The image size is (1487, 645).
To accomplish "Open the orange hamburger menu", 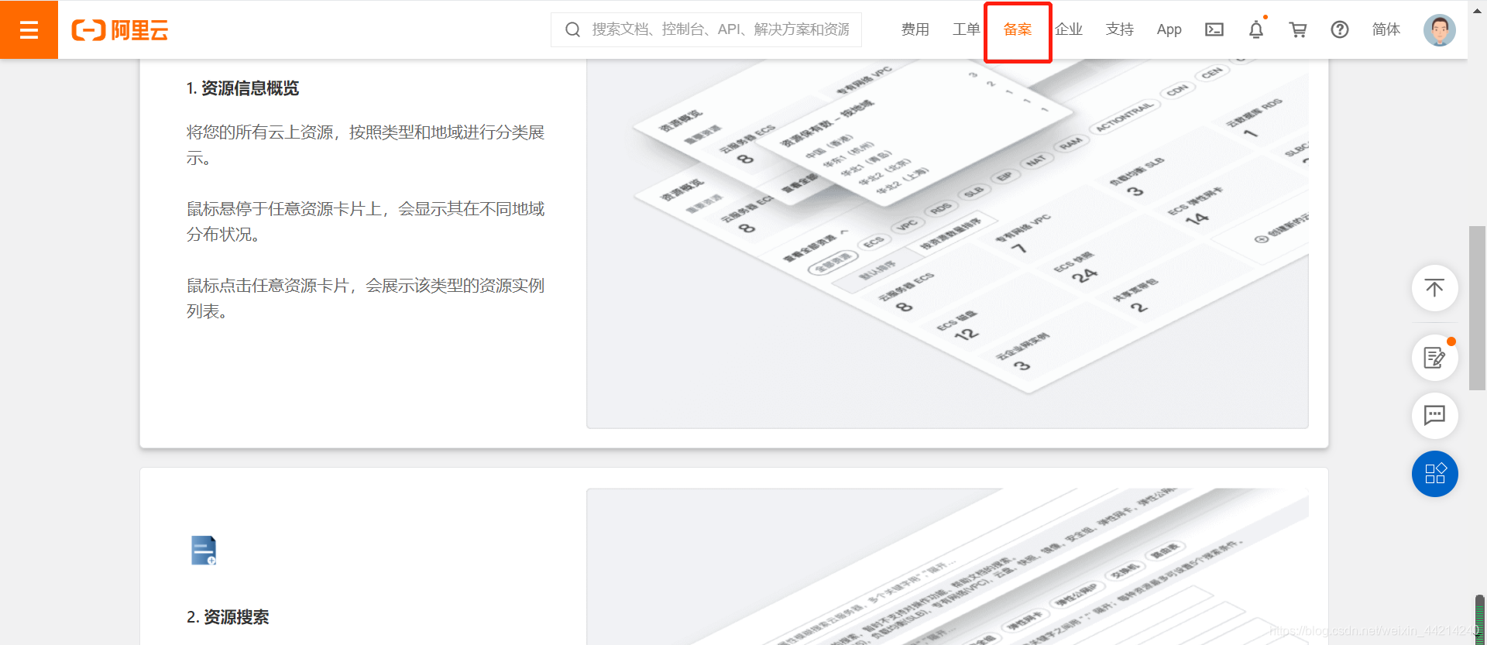I will click(x=29, y=29).
